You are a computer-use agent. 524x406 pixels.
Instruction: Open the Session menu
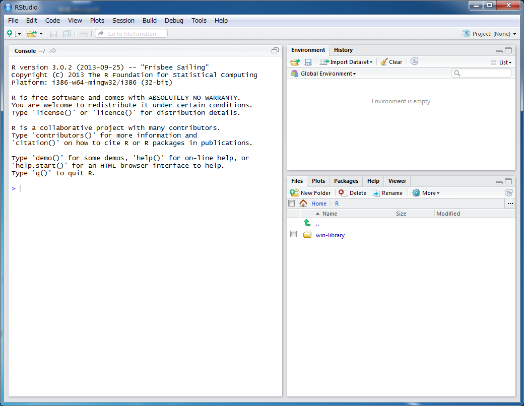[x=123, y=21]
